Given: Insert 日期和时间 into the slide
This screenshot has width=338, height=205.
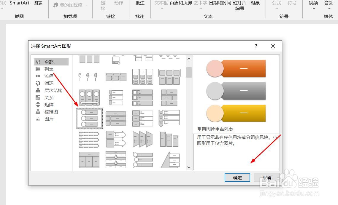Looking at the screenshot, I should 220,3.
